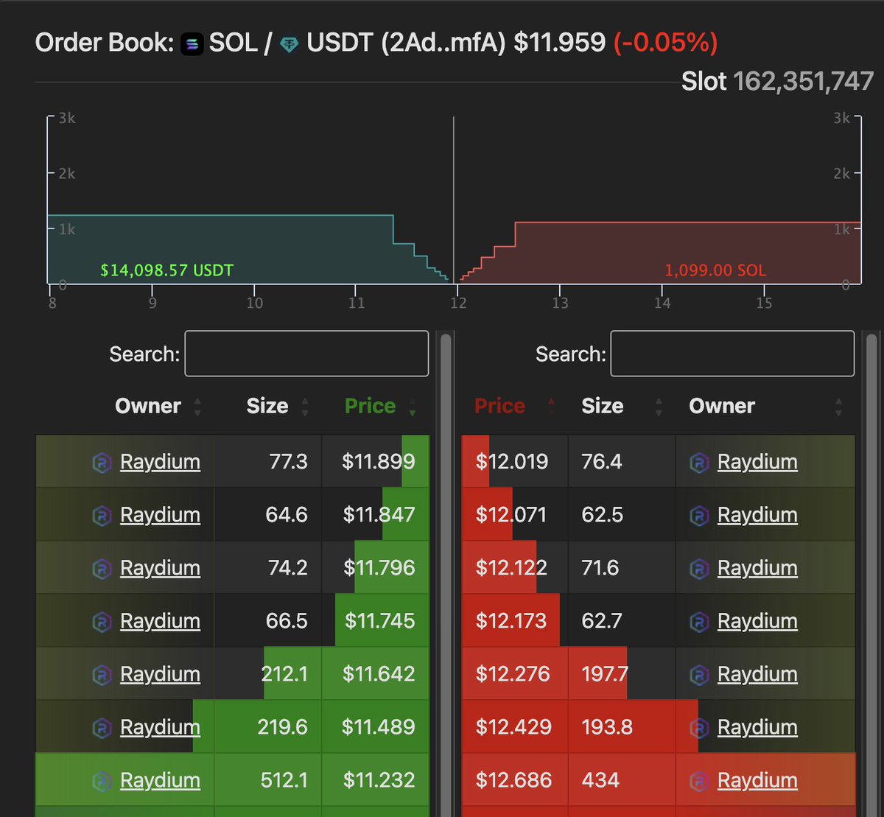Focus the bids Search input field
The height and width of the screenshot is (817, 884).
point(306,354)
